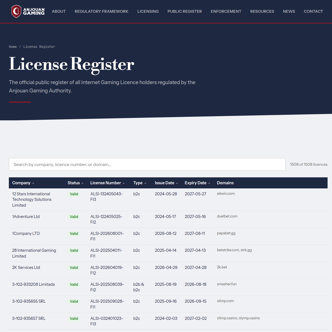Select the 'olimp.casino, olymp.casino' domains text
Image resolution: width=332 pixels, height=332 pixels.
coord(238,318)
